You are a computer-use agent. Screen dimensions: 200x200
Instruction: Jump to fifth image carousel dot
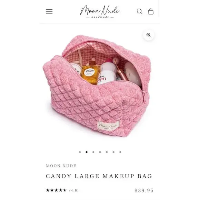click(x=107, y=152)
